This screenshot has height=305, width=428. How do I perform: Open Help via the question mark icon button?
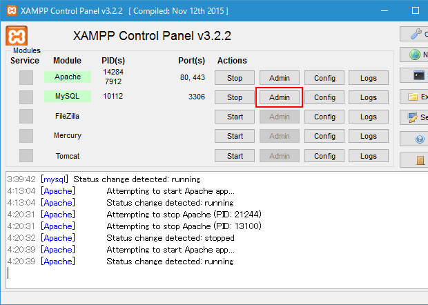414,139
